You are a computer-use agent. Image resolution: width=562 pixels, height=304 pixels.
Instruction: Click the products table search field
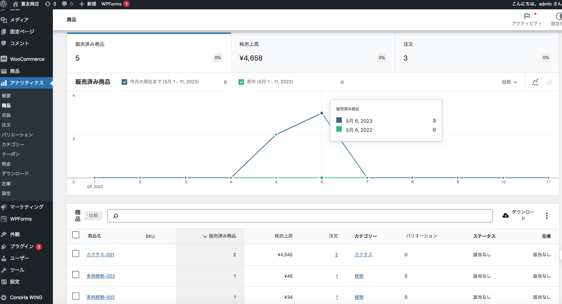point(300,216)
